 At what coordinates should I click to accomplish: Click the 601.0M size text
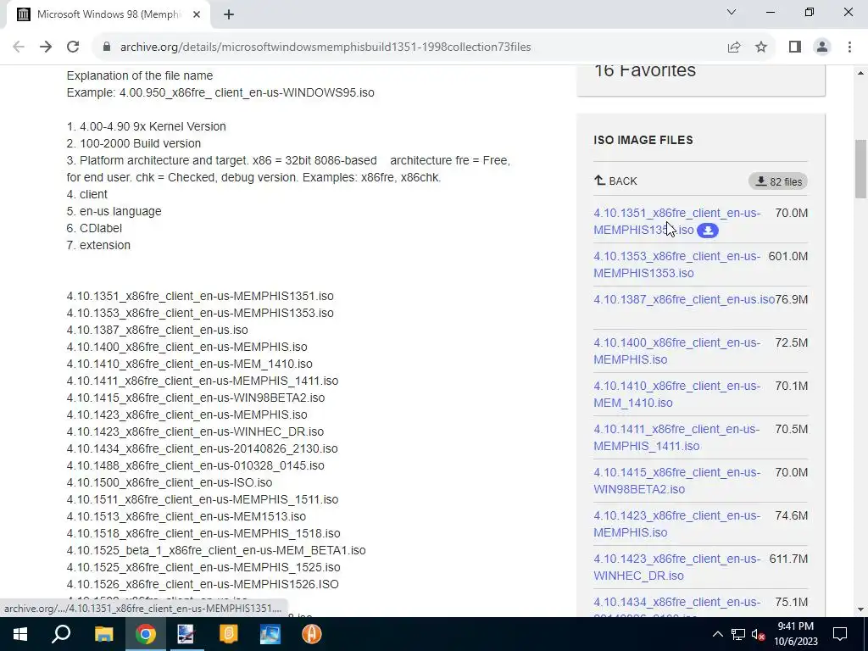(x=788, y=256)
